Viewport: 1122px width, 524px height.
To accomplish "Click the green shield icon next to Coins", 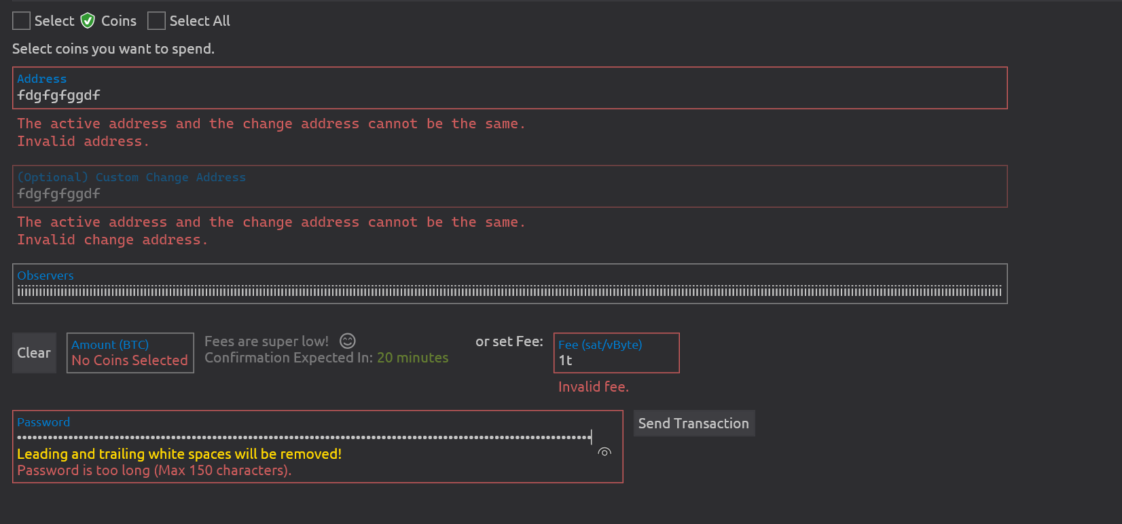I will point(88,21).
